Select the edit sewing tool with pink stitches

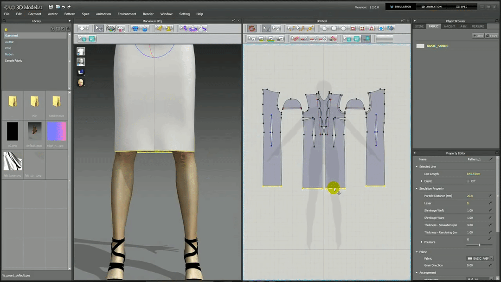pyautogui.click(x=295, y=38)
